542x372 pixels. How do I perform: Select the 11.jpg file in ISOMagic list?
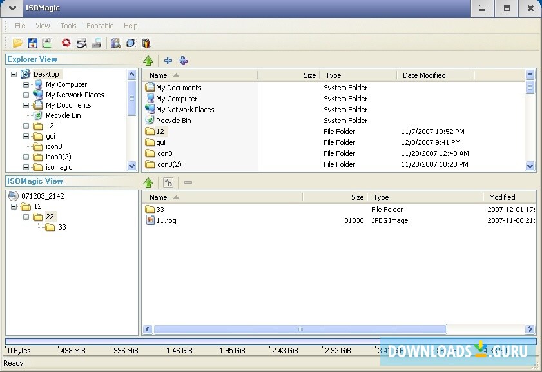(x=166, y=220)
